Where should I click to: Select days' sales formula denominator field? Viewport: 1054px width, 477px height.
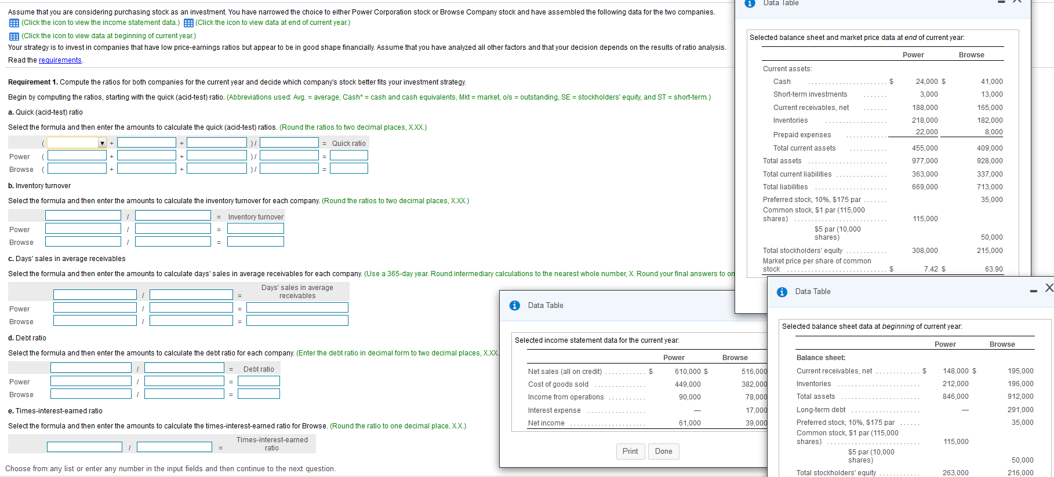191,295
